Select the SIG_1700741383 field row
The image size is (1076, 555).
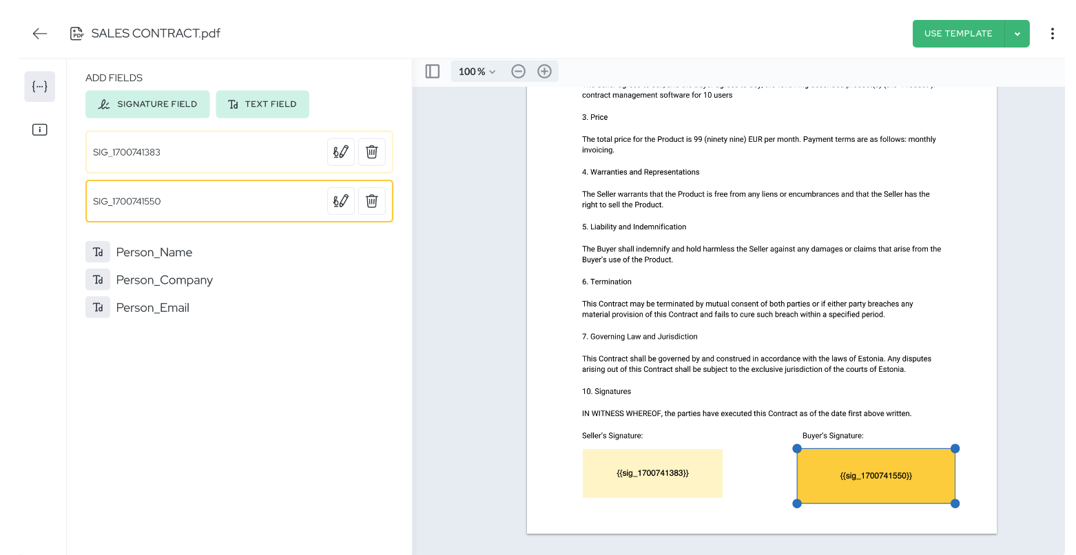[x=239, y=152]
